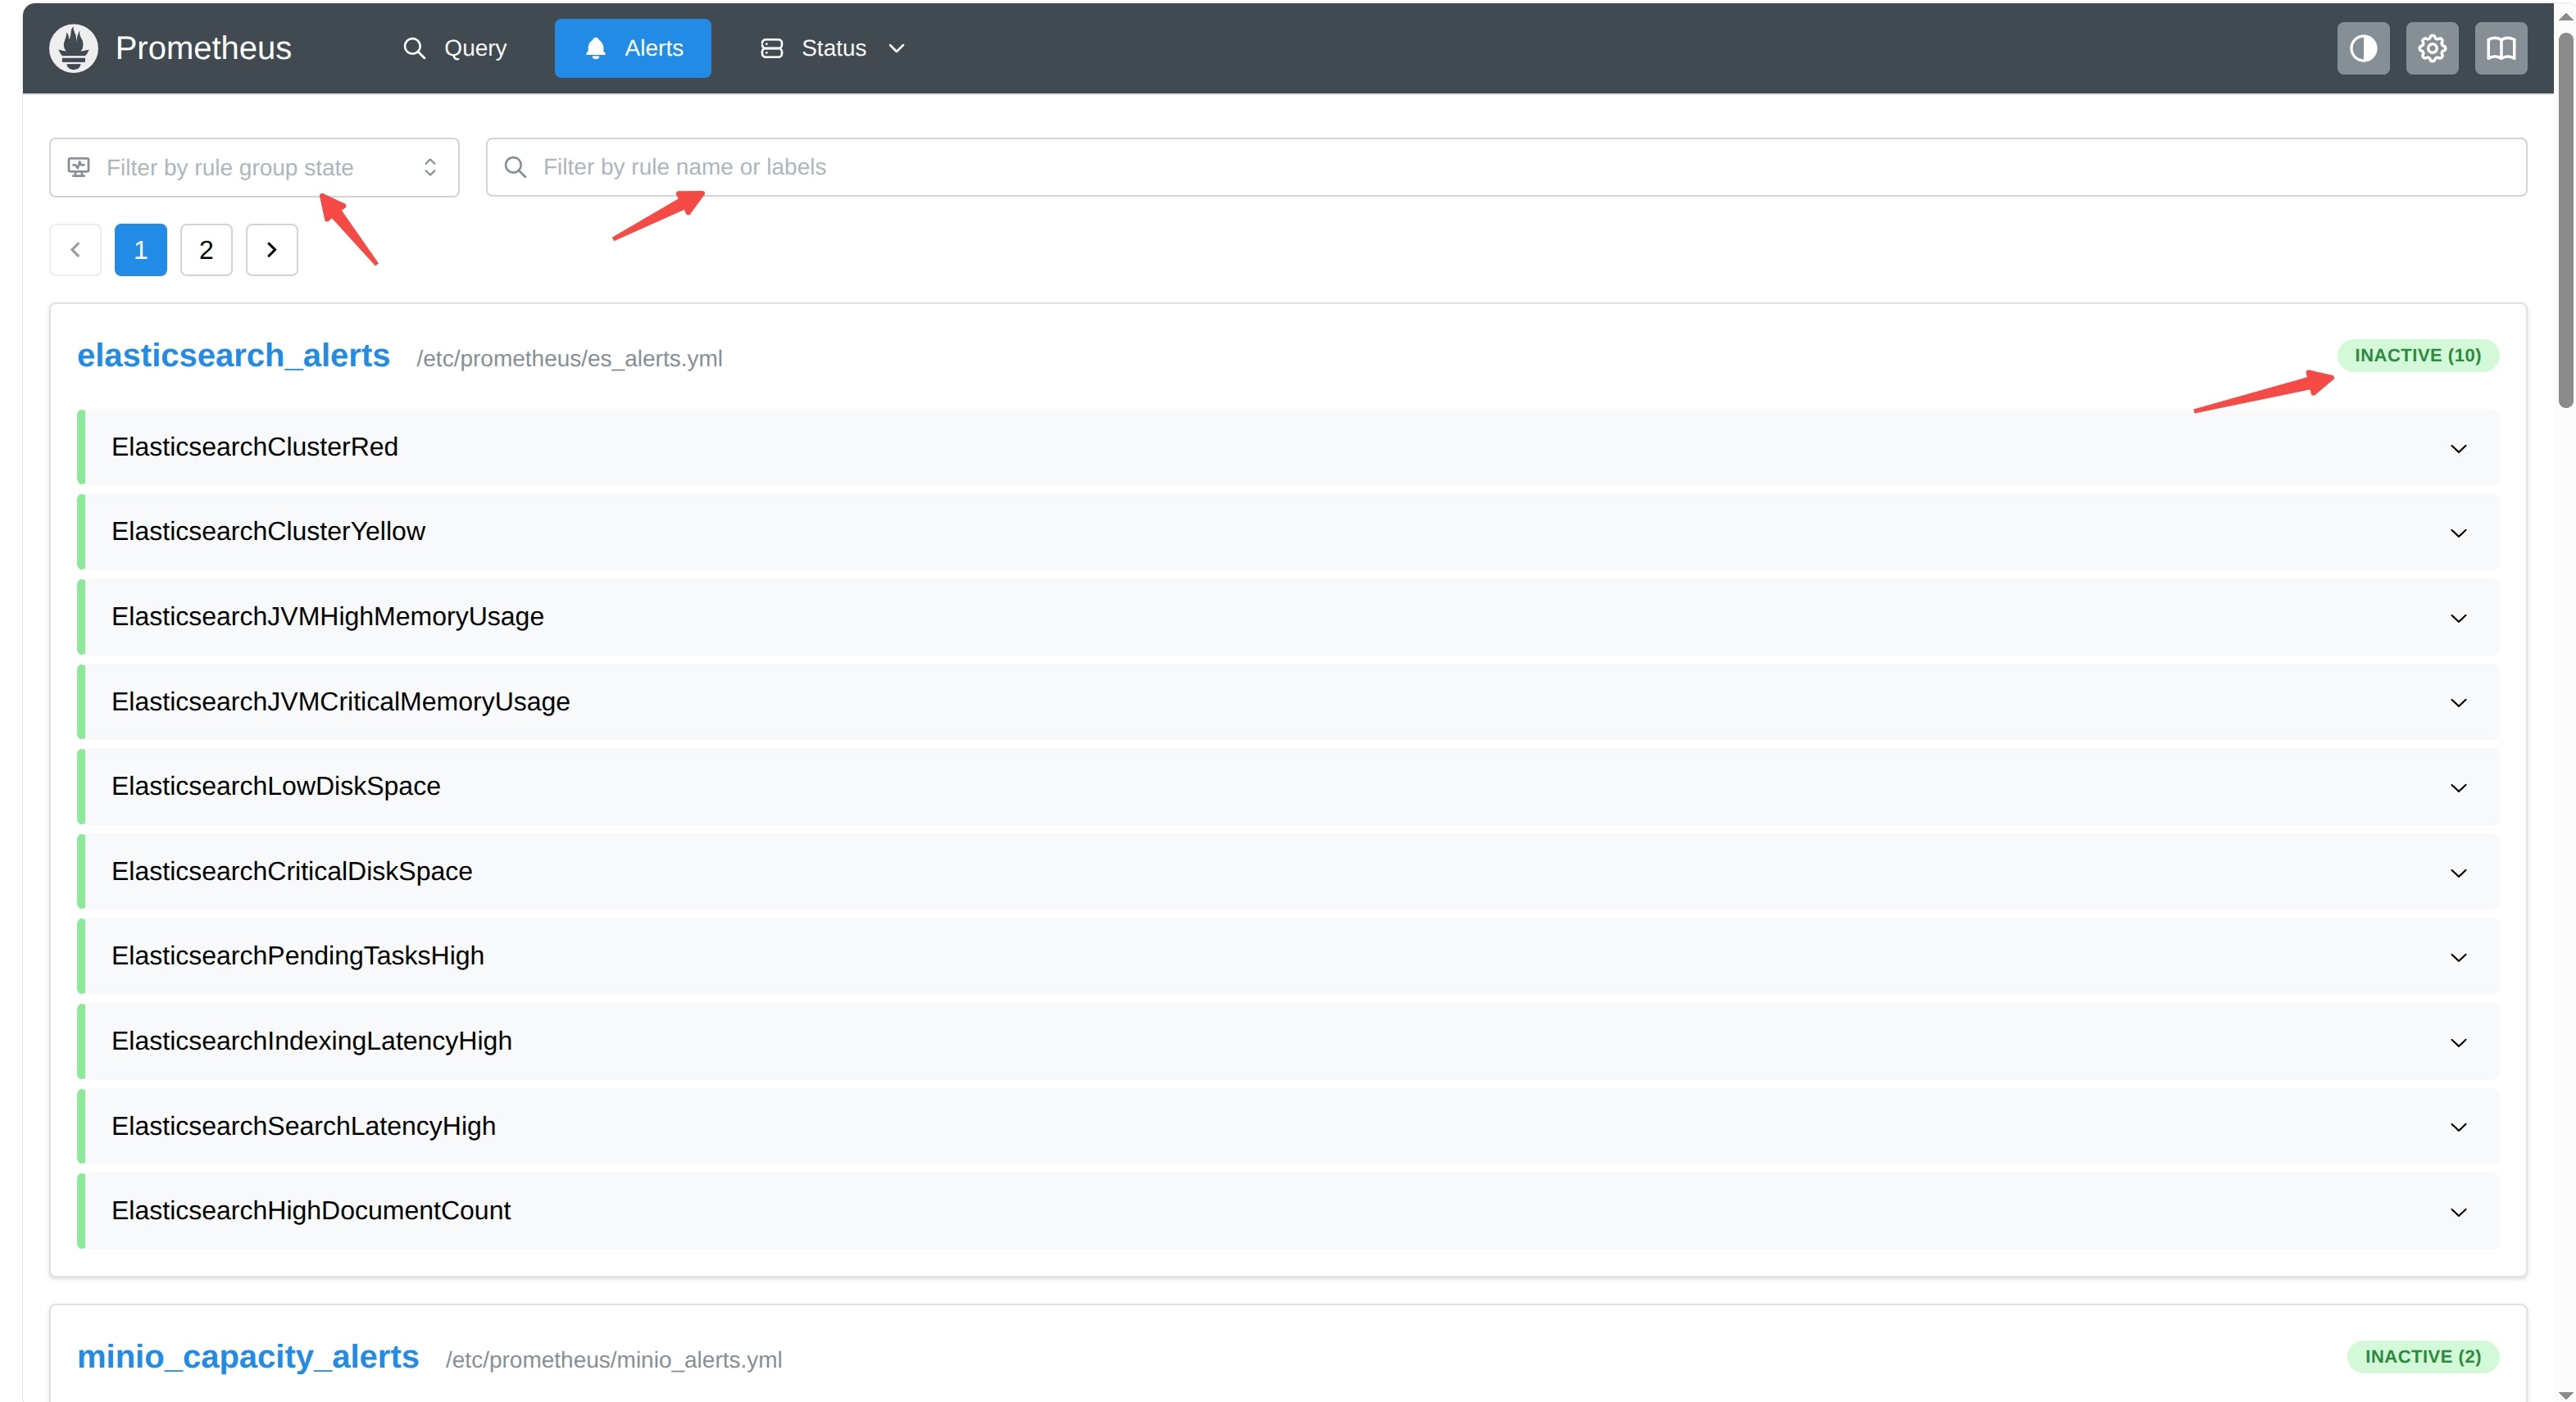
Task: Click the page vertical scrollbar thumb
Action: 2565,220
